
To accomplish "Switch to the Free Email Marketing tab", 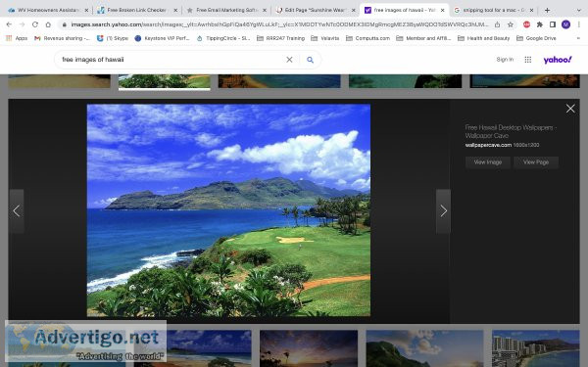I will tap(226, 10).
